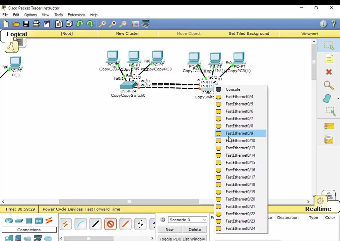Click the Paste icon in the toolbar

point(69,24)
